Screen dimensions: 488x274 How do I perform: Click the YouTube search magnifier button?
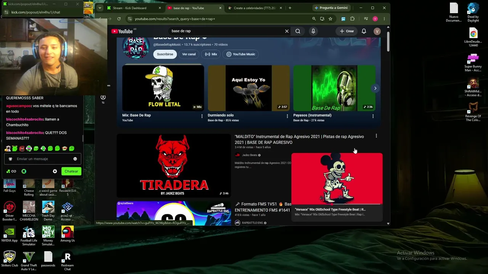coord(298,31)
